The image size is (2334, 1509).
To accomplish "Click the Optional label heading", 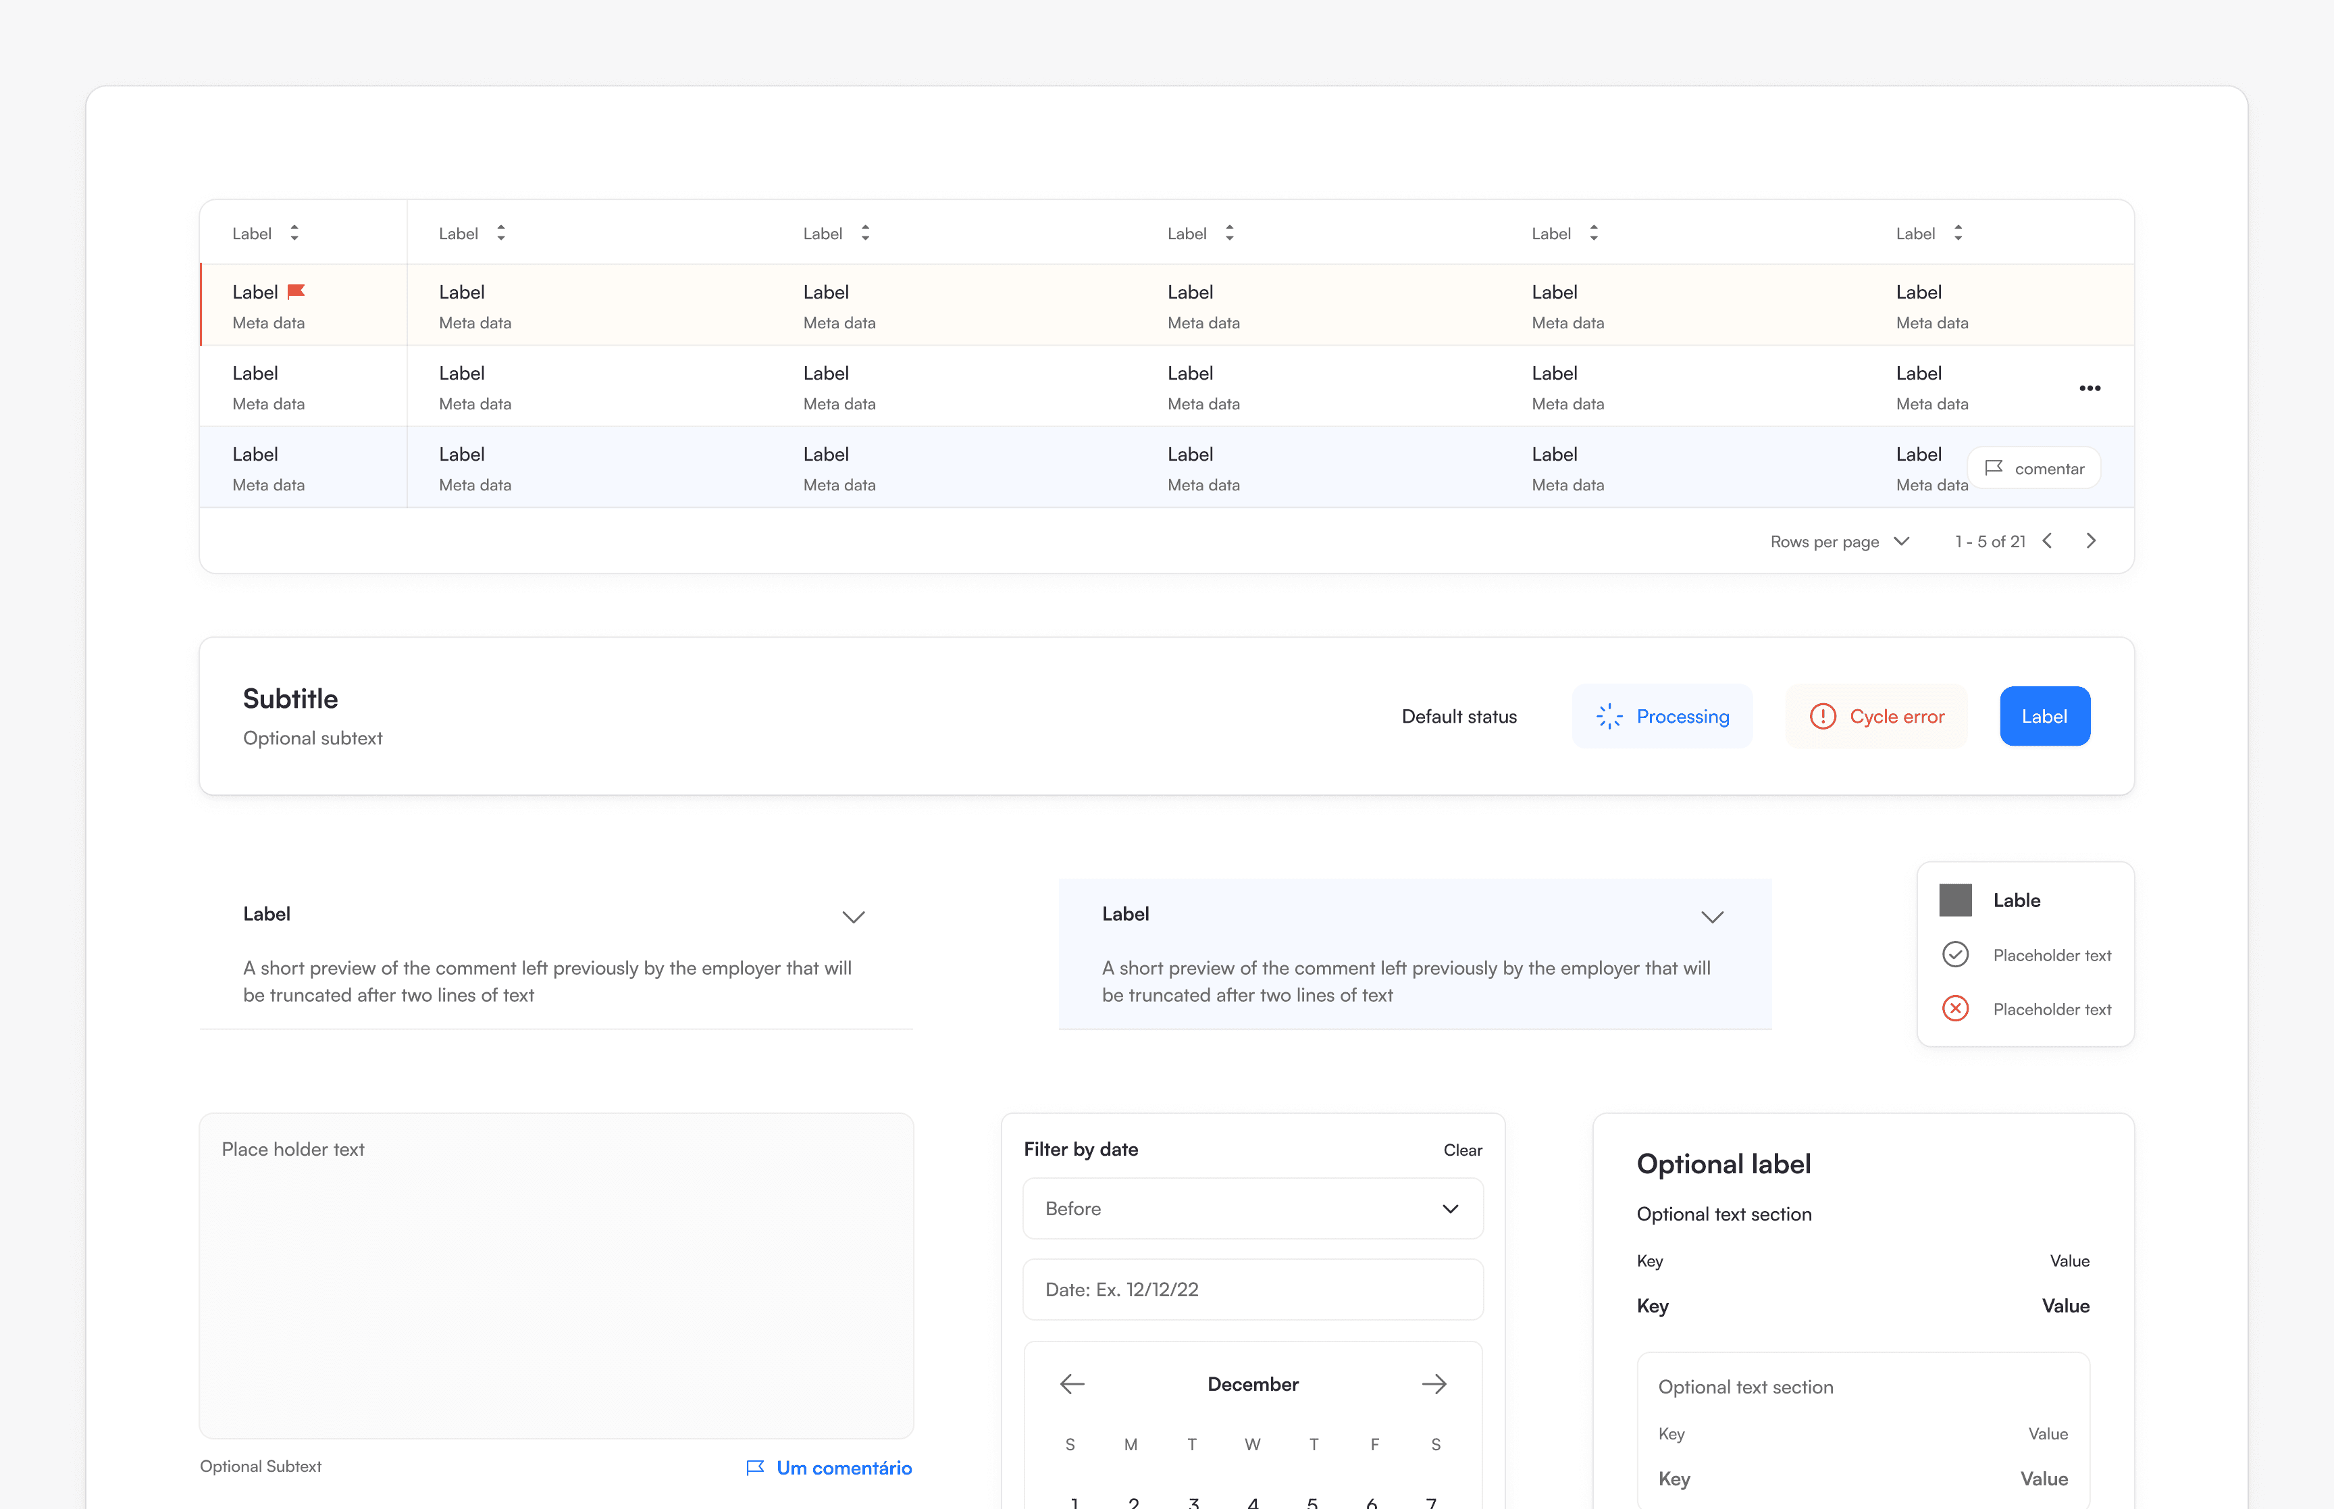I will click(1723, 1163).
